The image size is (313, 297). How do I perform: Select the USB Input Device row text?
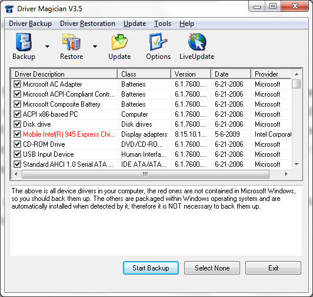click(48, 154)
